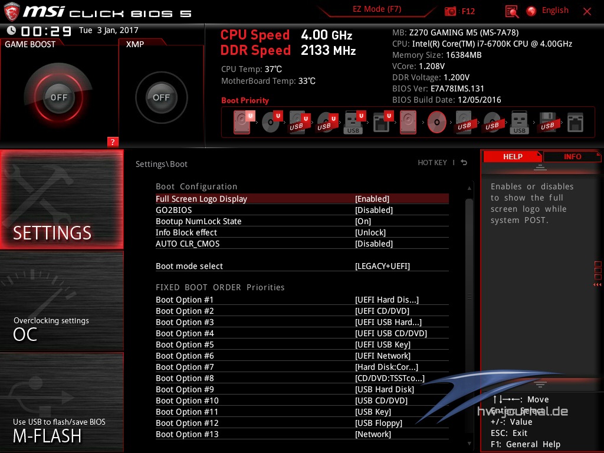Open the SETTINGS section

(61, 199)
